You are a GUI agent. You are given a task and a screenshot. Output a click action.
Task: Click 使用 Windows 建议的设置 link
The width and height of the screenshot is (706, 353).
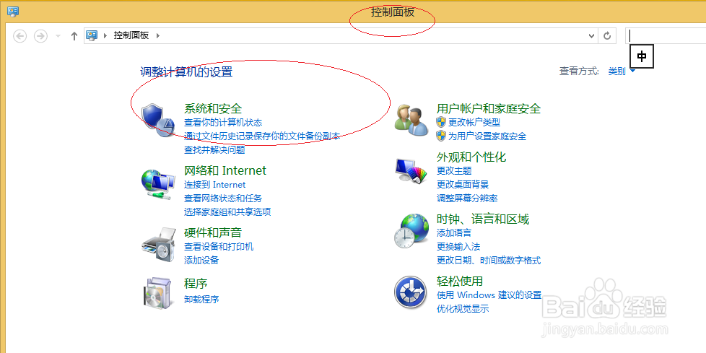pos(489,295)
